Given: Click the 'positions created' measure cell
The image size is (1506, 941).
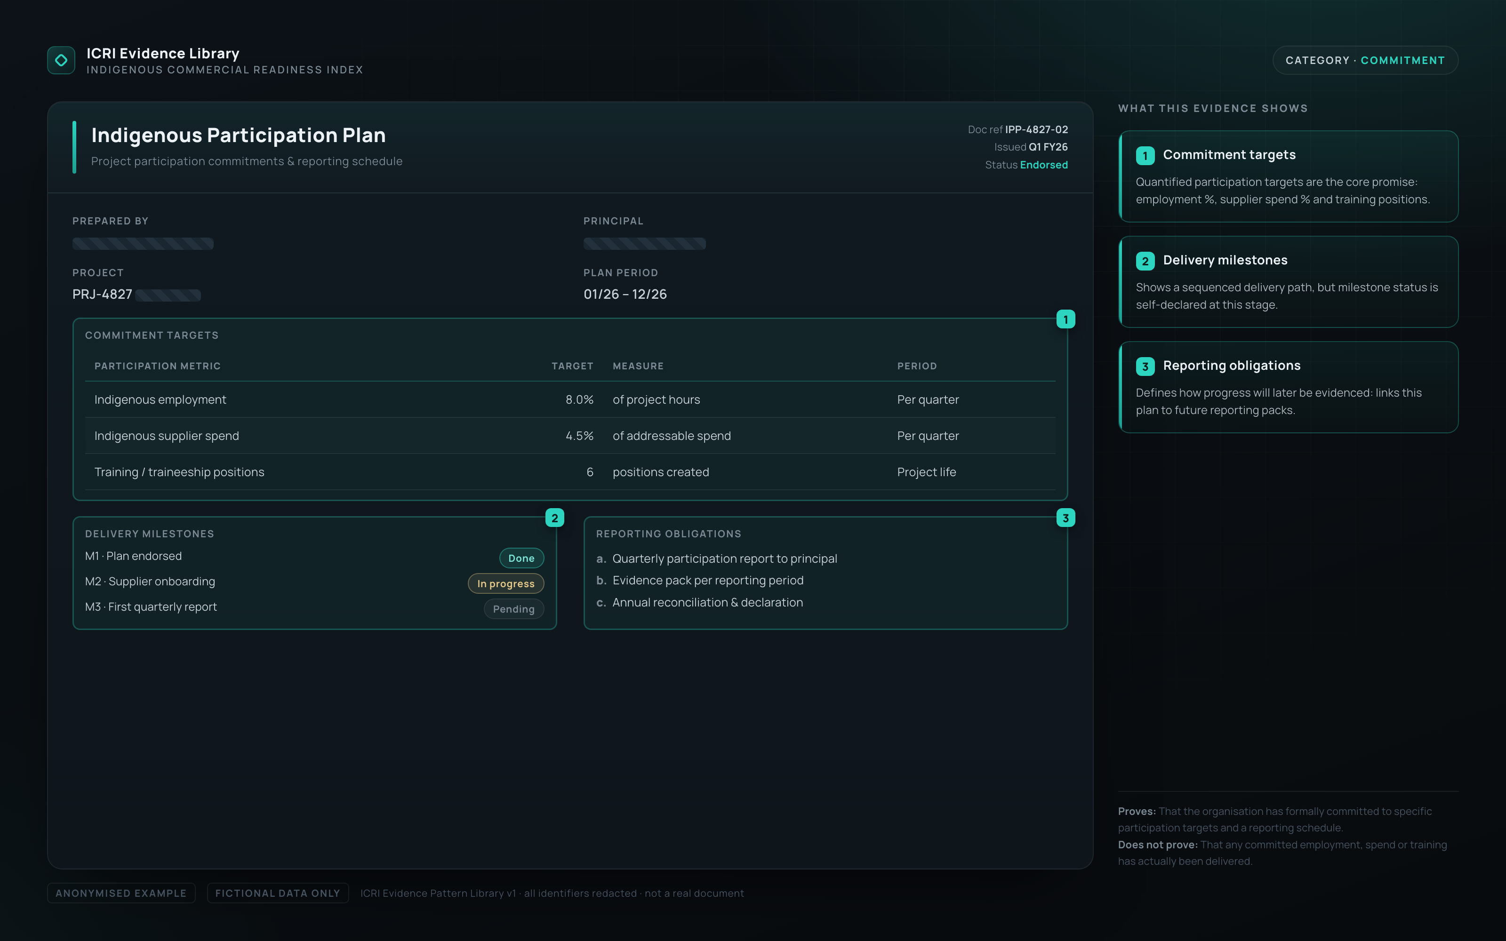Looking at the screenshot, I should point(660,472).
